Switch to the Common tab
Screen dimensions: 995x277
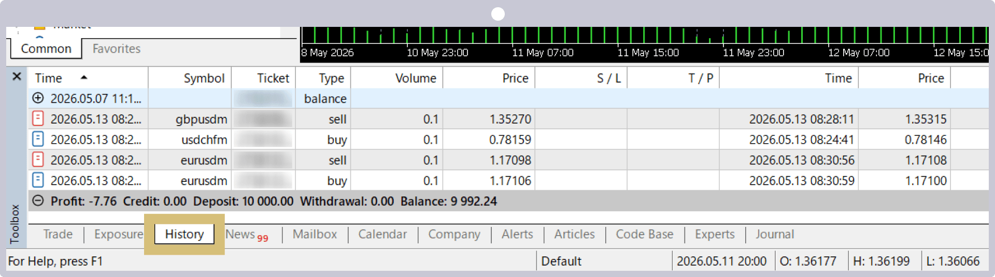(x=46, y=49)
